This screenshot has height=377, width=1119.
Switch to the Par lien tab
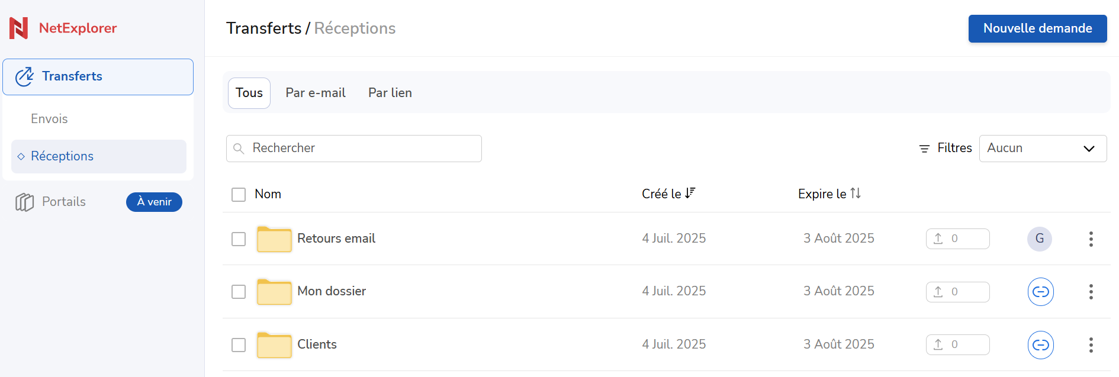pos(390,93)
